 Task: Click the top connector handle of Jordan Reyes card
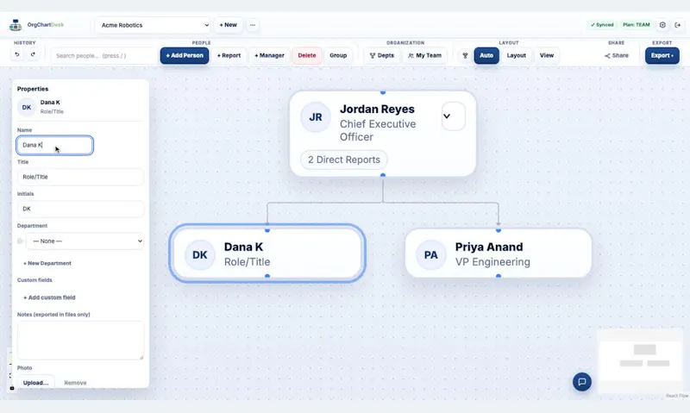[383, 92]
